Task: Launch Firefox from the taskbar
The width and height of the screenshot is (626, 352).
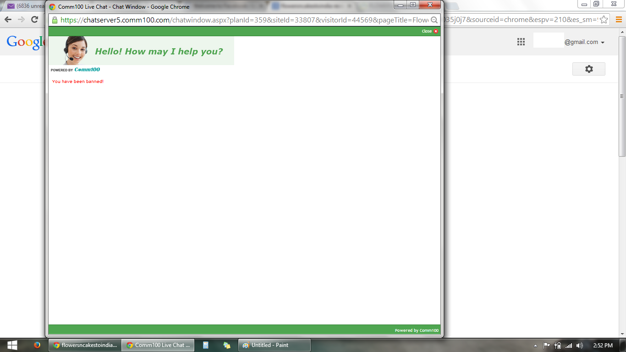Action: coord(37,345)
